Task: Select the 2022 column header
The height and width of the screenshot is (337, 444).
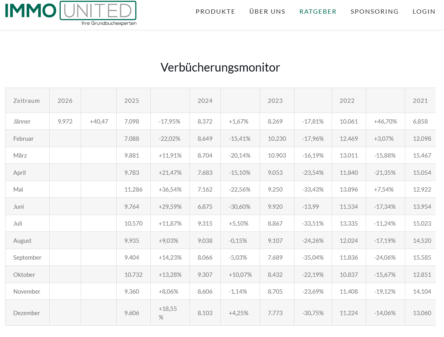Action: click(347, 101)
